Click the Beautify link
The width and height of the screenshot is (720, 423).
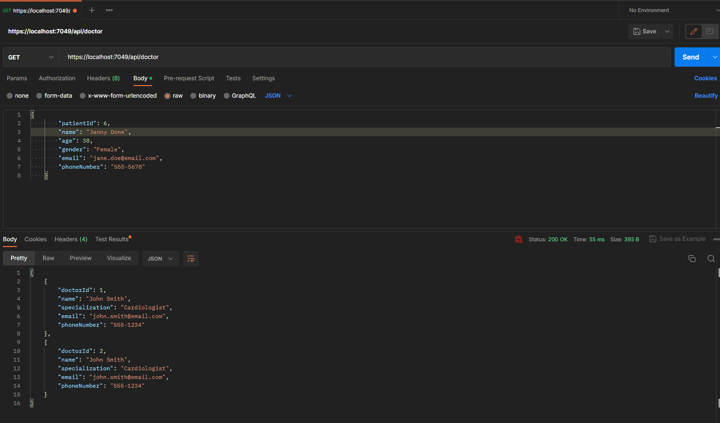tap(706, 96)
